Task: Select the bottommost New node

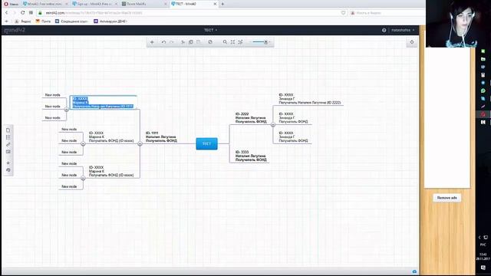Action: pyautogui.click(x=69, y=186)
